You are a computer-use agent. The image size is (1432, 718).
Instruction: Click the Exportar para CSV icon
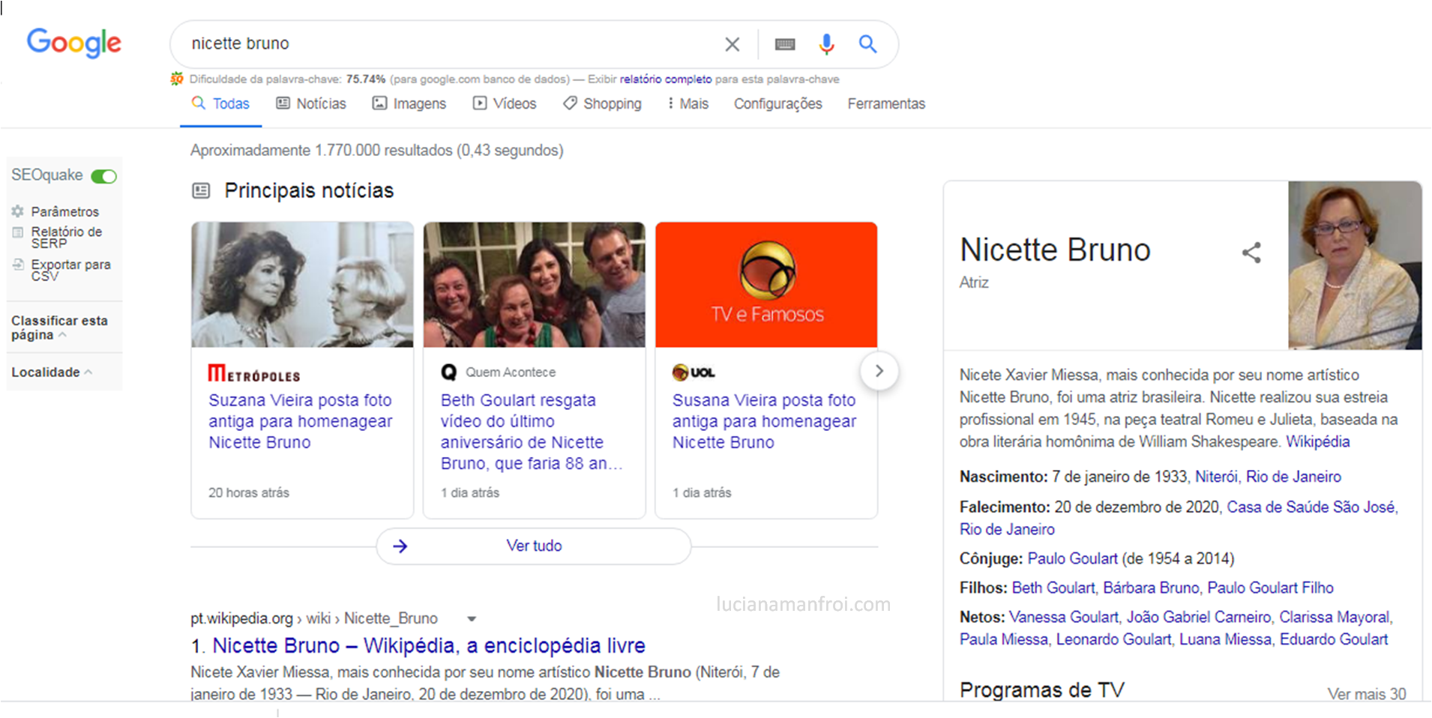[x=18, y=265]
